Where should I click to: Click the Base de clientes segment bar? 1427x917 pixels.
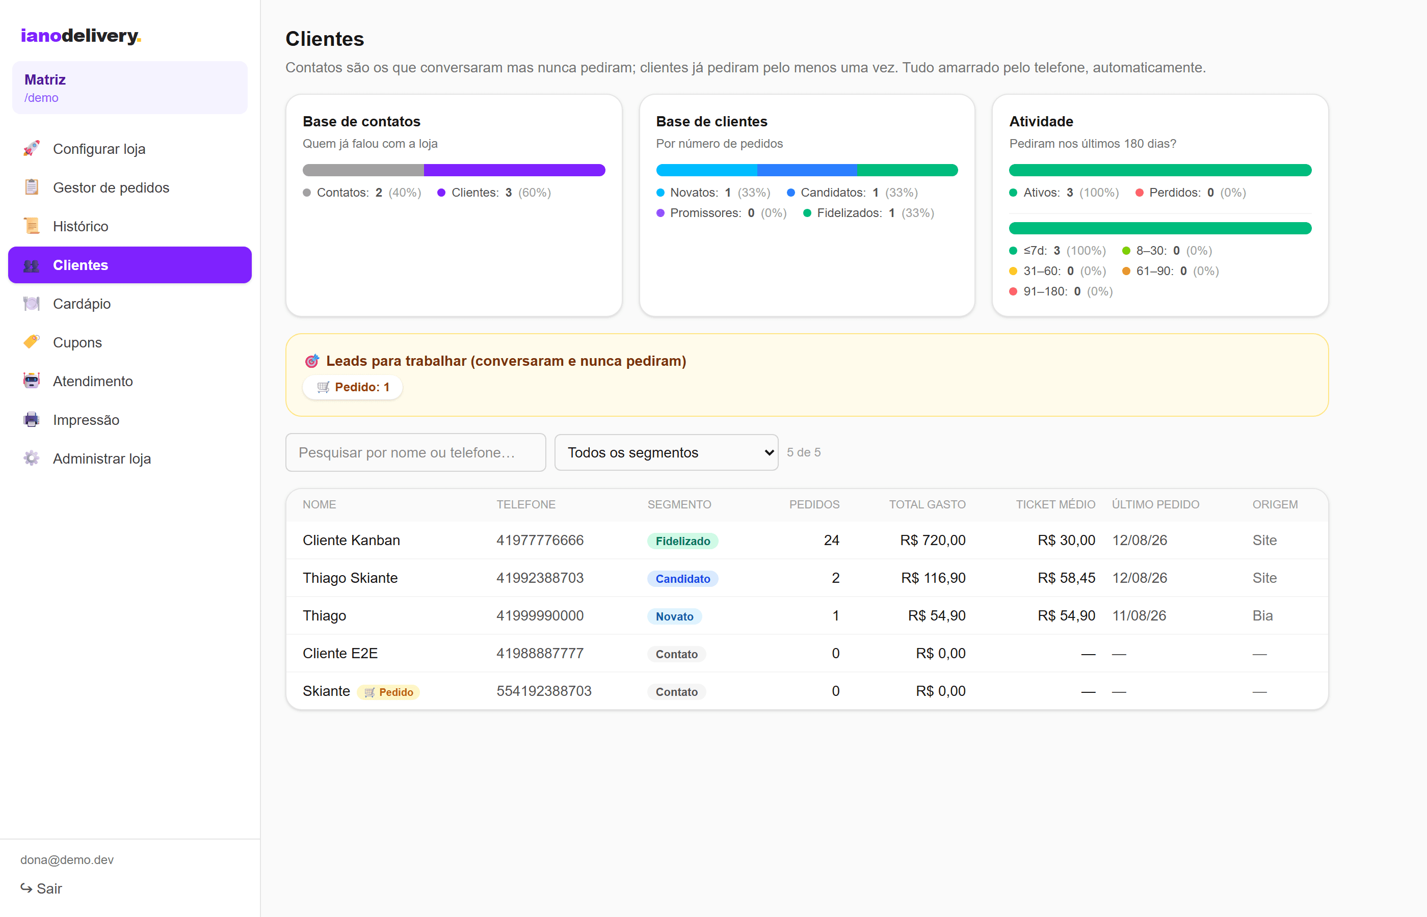pos(807,170)
